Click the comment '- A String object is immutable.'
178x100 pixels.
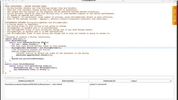(22, 24)
